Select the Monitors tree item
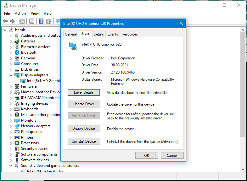Screen dimensions: 247x181 tap(28, 120)
